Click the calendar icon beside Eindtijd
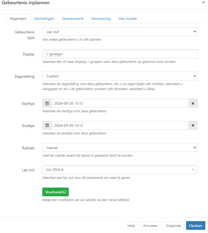The height and width of the screenshot is (233, 208). coord(47,125)
